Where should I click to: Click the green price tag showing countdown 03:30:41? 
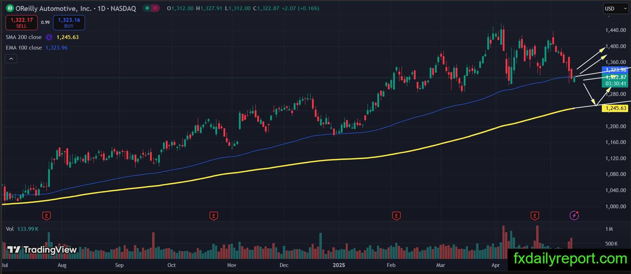coord(615,80)
